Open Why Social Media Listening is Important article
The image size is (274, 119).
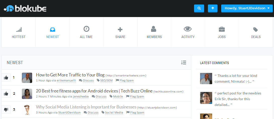coord(86,107)
